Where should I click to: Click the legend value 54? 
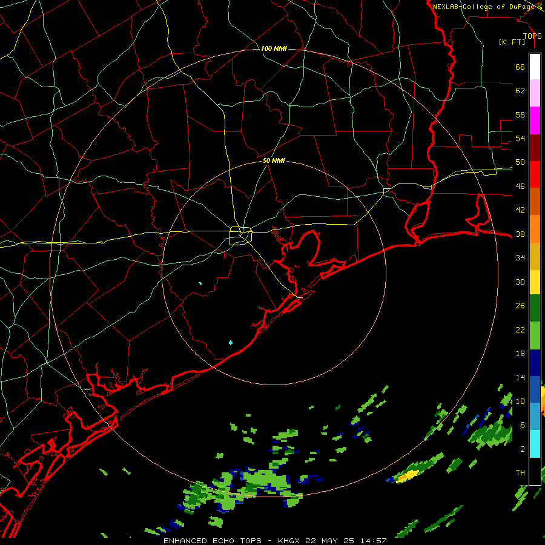(520, 138)
